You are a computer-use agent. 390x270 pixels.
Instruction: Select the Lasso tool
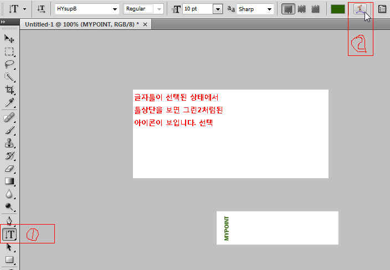pos(9,64)
